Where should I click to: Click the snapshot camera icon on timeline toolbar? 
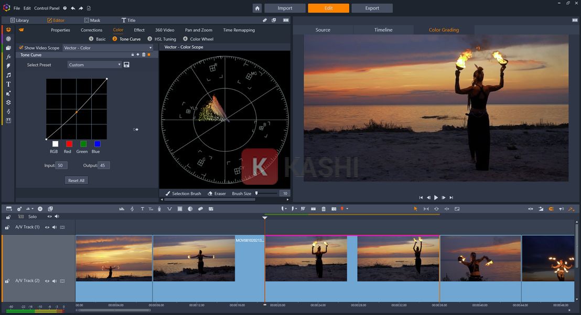point(334,208)
